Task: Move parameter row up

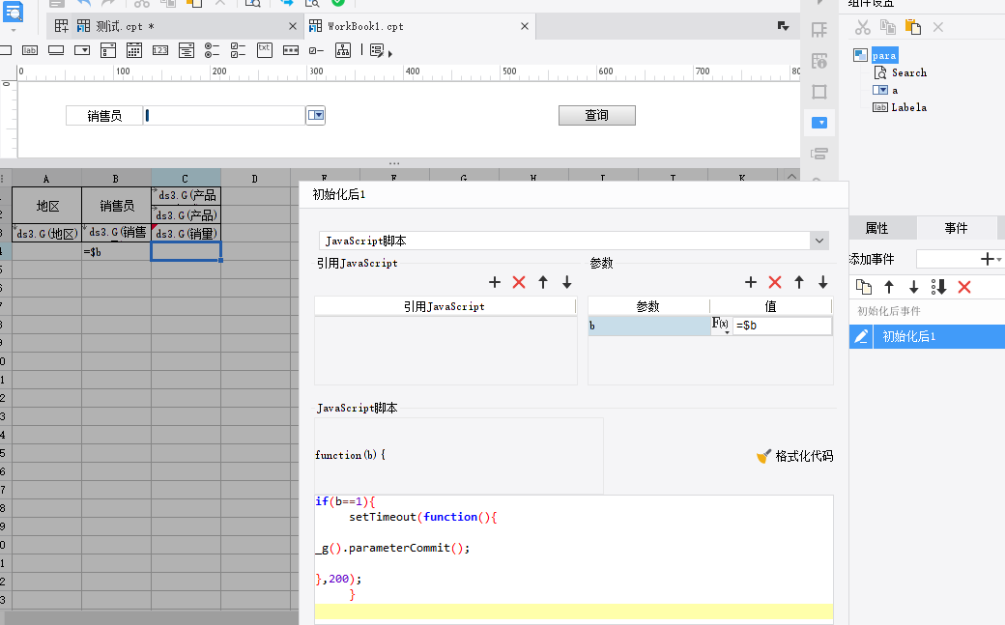Action: coord(798,282)
